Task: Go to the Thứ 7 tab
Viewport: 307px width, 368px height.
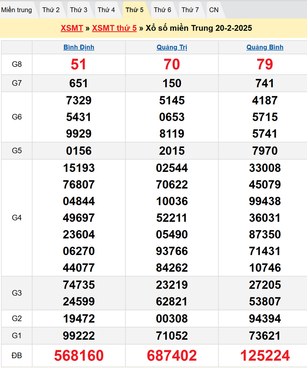Action: 190,10
